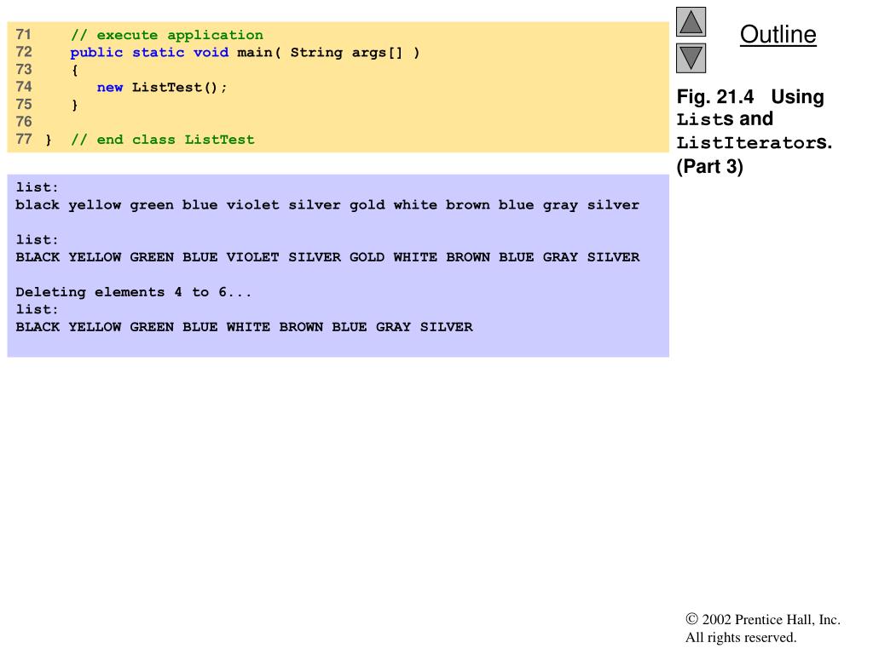Select the "Fig. 21.4 Using" caption text

[750, 97]
